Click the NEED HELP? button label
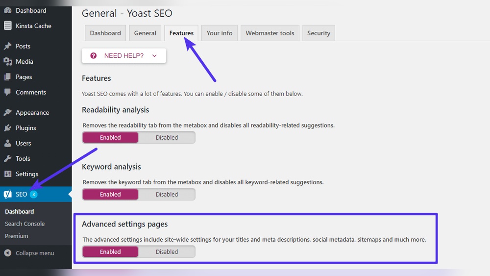The height and width of the screenshot is (276, 490). (x=124, y=55)
